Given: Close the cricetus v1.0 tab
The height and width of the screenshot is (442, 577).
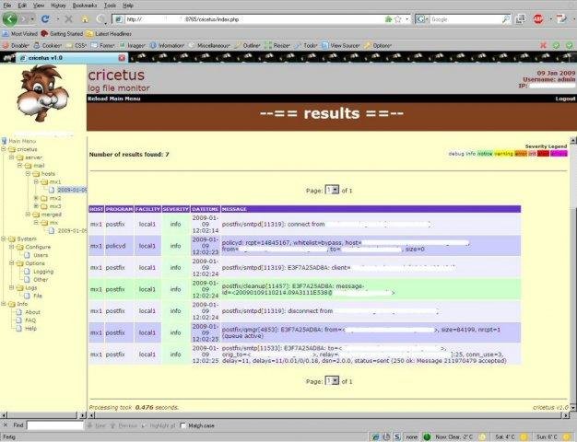Looking at the screenshot, I should coord(122,58).
